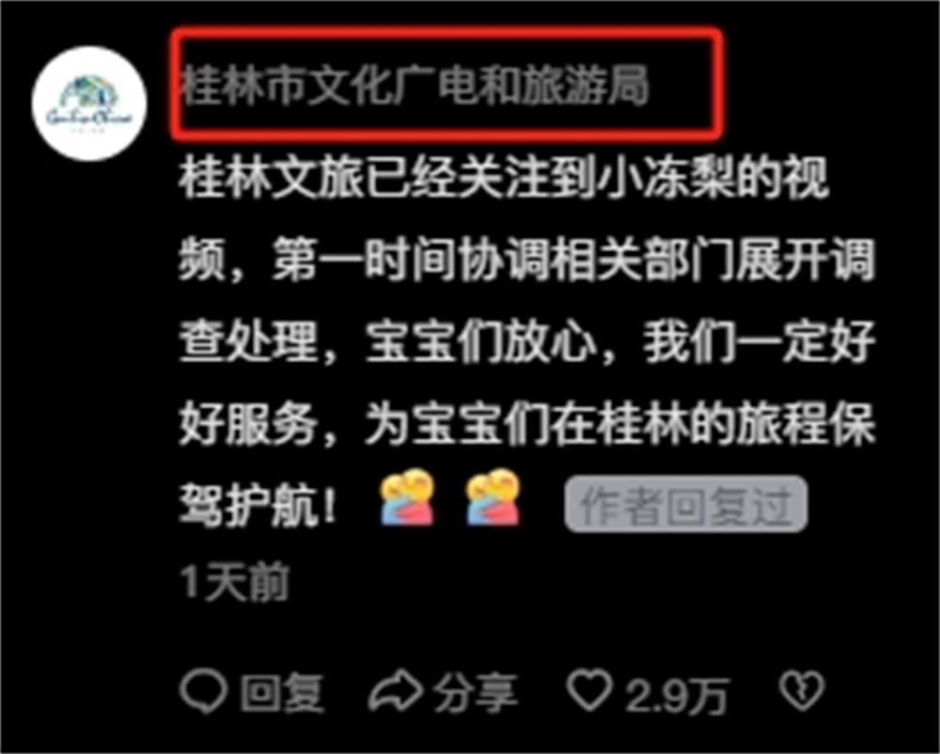
Task: Click the text 我们一定好 in the comment
Action: click(x=760, y=343)
